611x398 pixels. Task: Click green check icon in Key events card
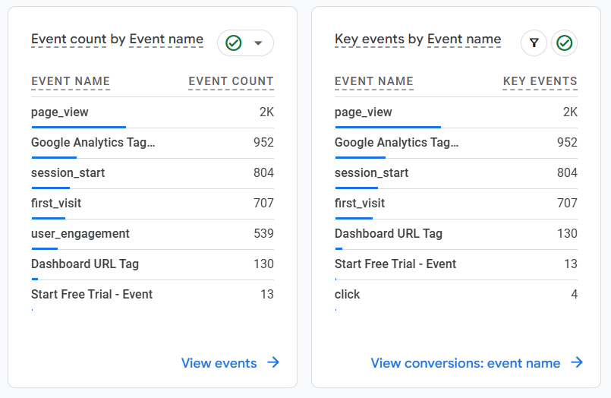(564, 43)
